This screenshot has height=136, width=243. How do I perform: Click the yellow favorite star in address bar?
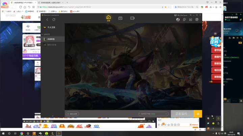coord(165,7)
